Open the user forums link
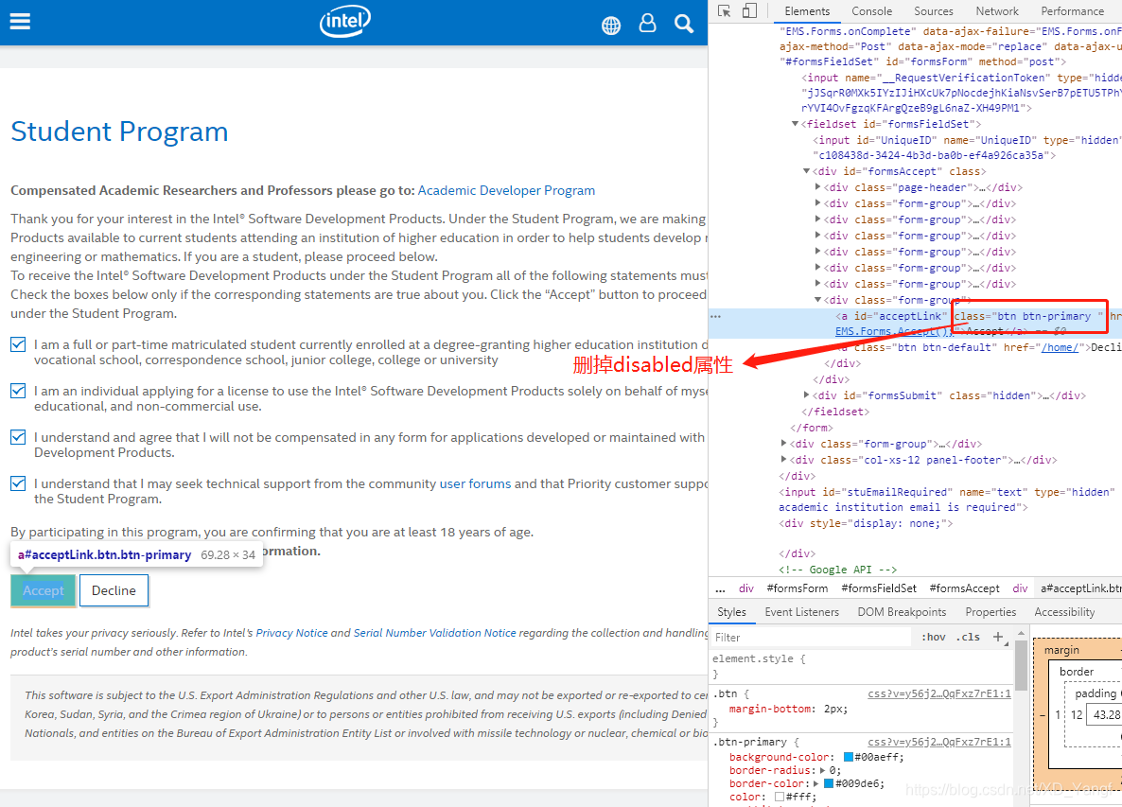Screen dimensions: 1122x807 pyautogui.click(x=475, y=483)
